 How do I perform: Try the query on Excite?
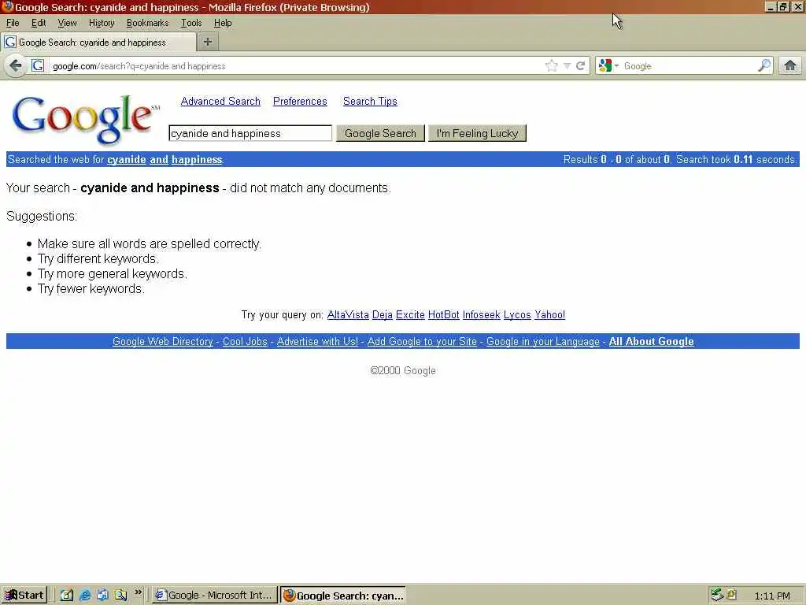point(410,314)
